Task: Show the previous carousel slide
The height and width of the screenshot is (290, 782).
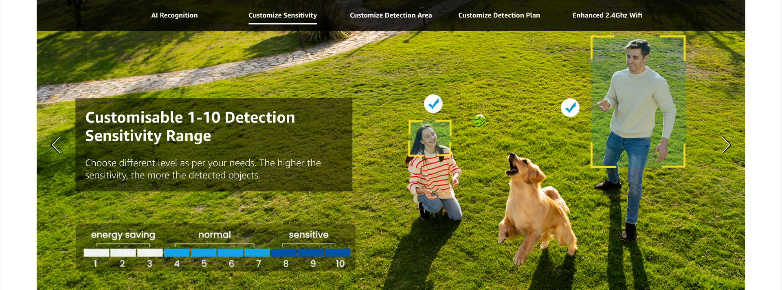Action: (x=56, y=145)
